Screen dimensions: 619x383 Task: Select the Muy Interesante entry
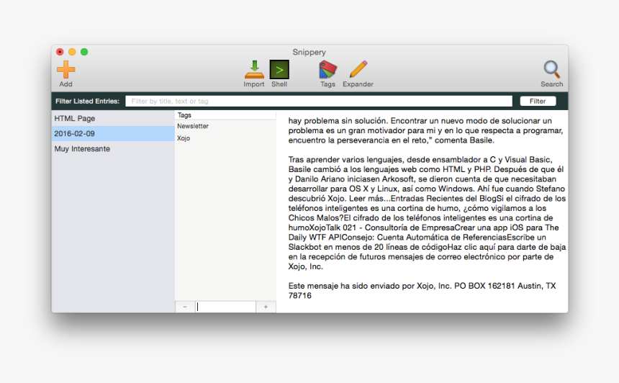click(113, 149)
